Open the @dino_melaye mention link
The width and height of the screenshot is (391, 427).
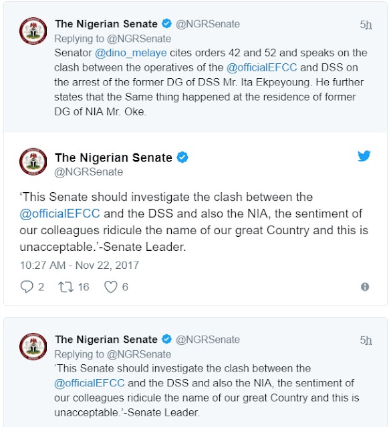[131, 53]
